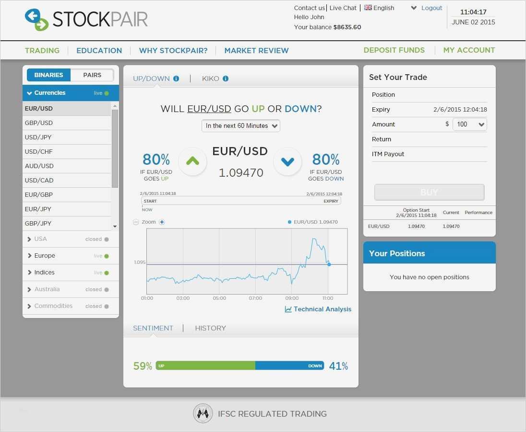This screenshot has height=432, width=526.
Task: Select AUD/USD in the currency list
Action: 67,166
